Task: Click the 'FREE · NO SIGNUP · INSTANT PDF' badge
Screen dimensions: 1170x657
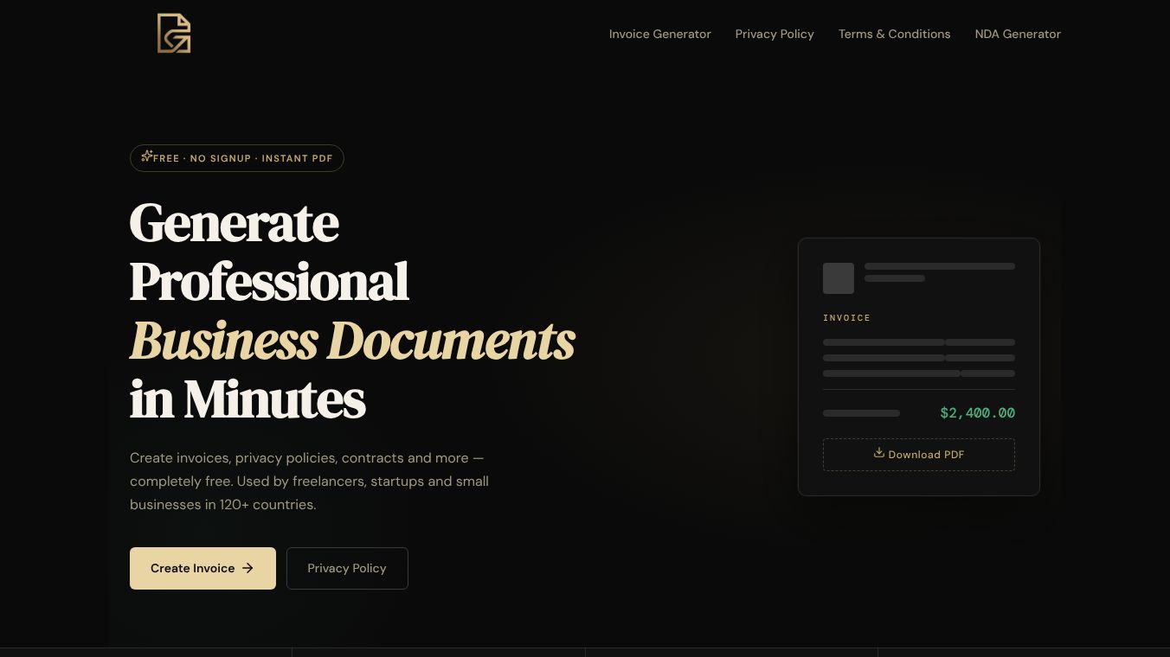Action: (237, 158)
